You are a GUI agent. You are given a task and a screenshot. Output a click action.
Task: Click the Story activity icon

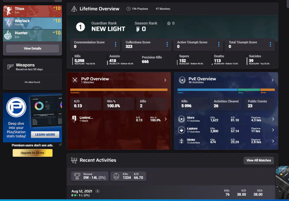click(181, 119)
